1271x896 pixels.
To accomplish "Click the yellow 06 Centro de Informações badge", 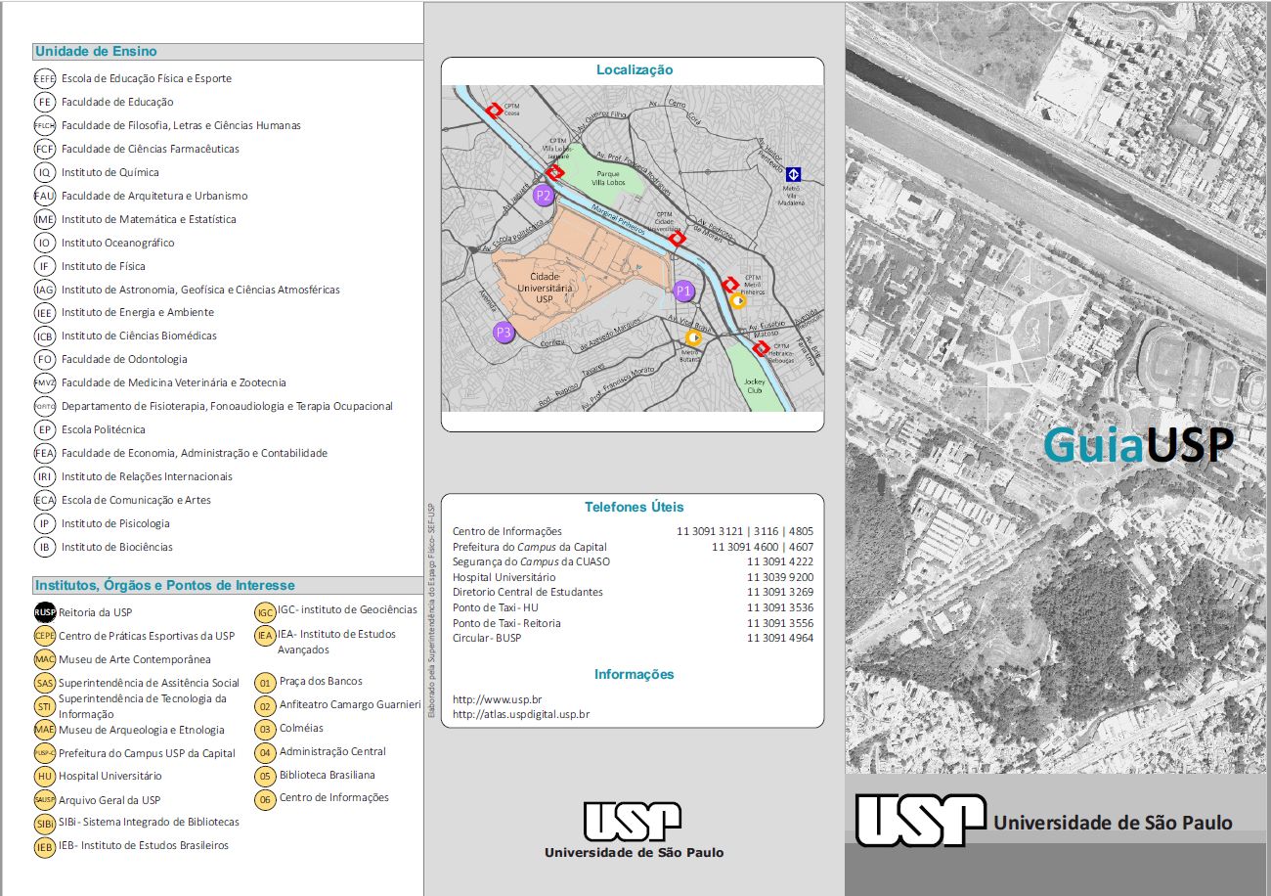I will pyautogui.click(x=265, y=799).
